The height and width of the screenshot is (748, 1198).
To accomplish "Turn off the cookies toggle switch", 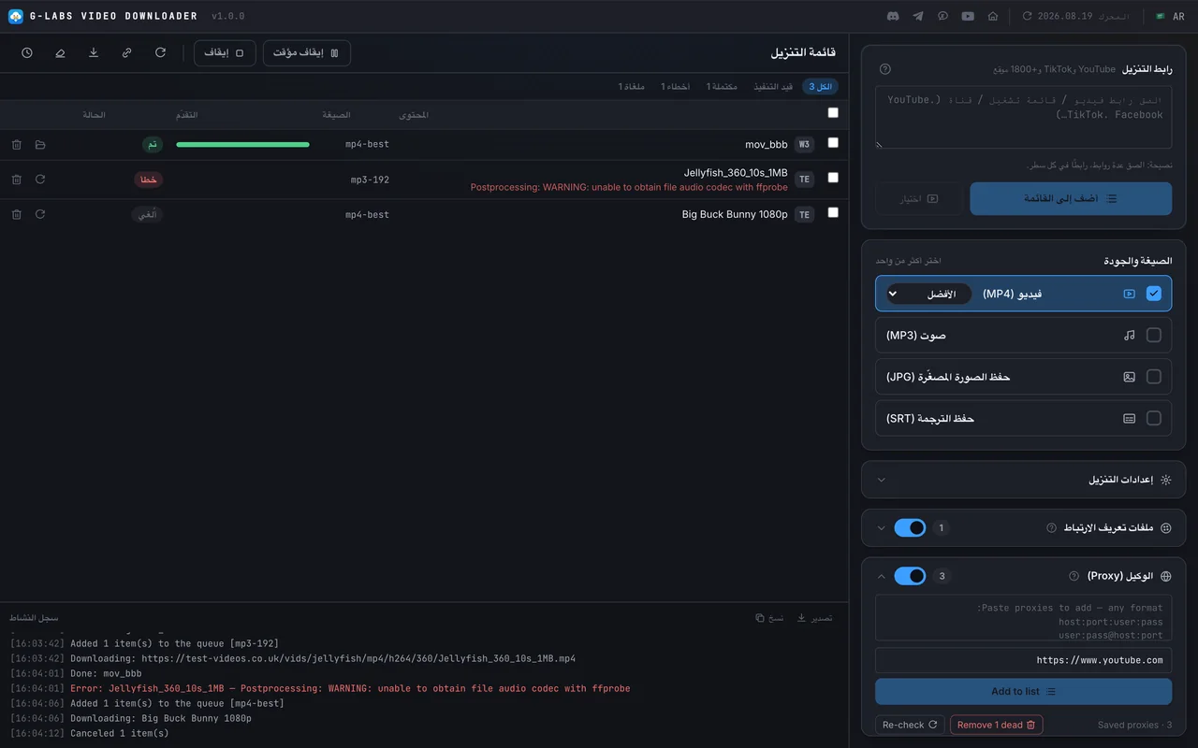I will tap(910, 528).
